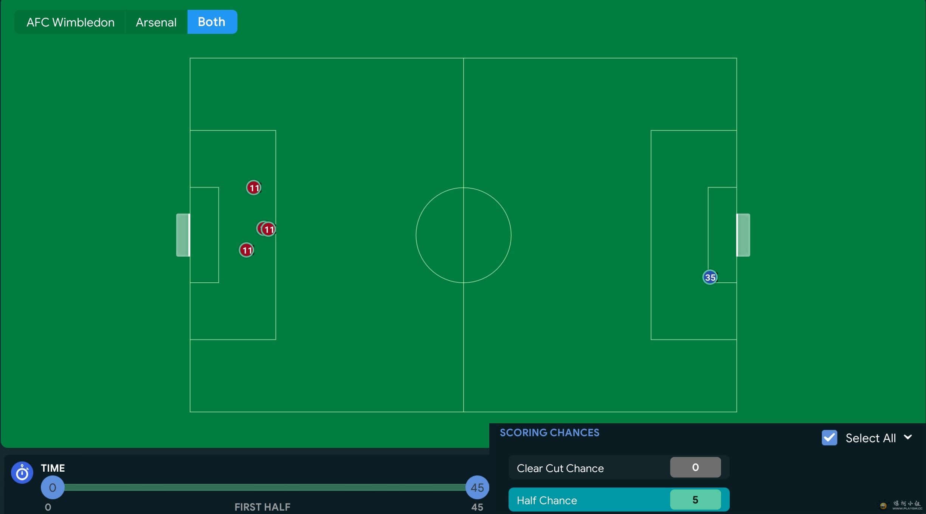This screenshot has height=514, width=926.
Task: Click player number 11 icon near top penalty area
Action: 253,187
